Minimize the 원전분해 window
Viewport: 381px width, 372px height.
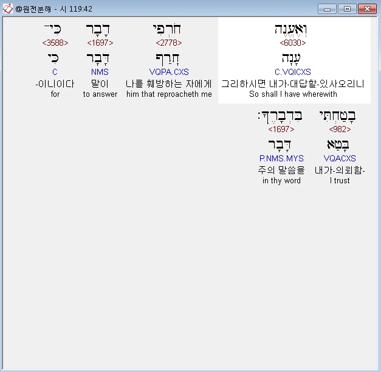click(x=327, y=9)
